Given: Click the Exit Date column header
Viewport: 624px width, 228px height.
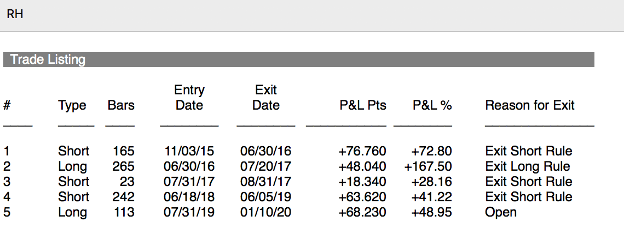Looking at the screenshot, I should 266,98.
